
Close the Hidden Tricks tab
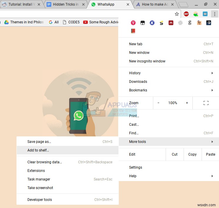coord(83,4)
